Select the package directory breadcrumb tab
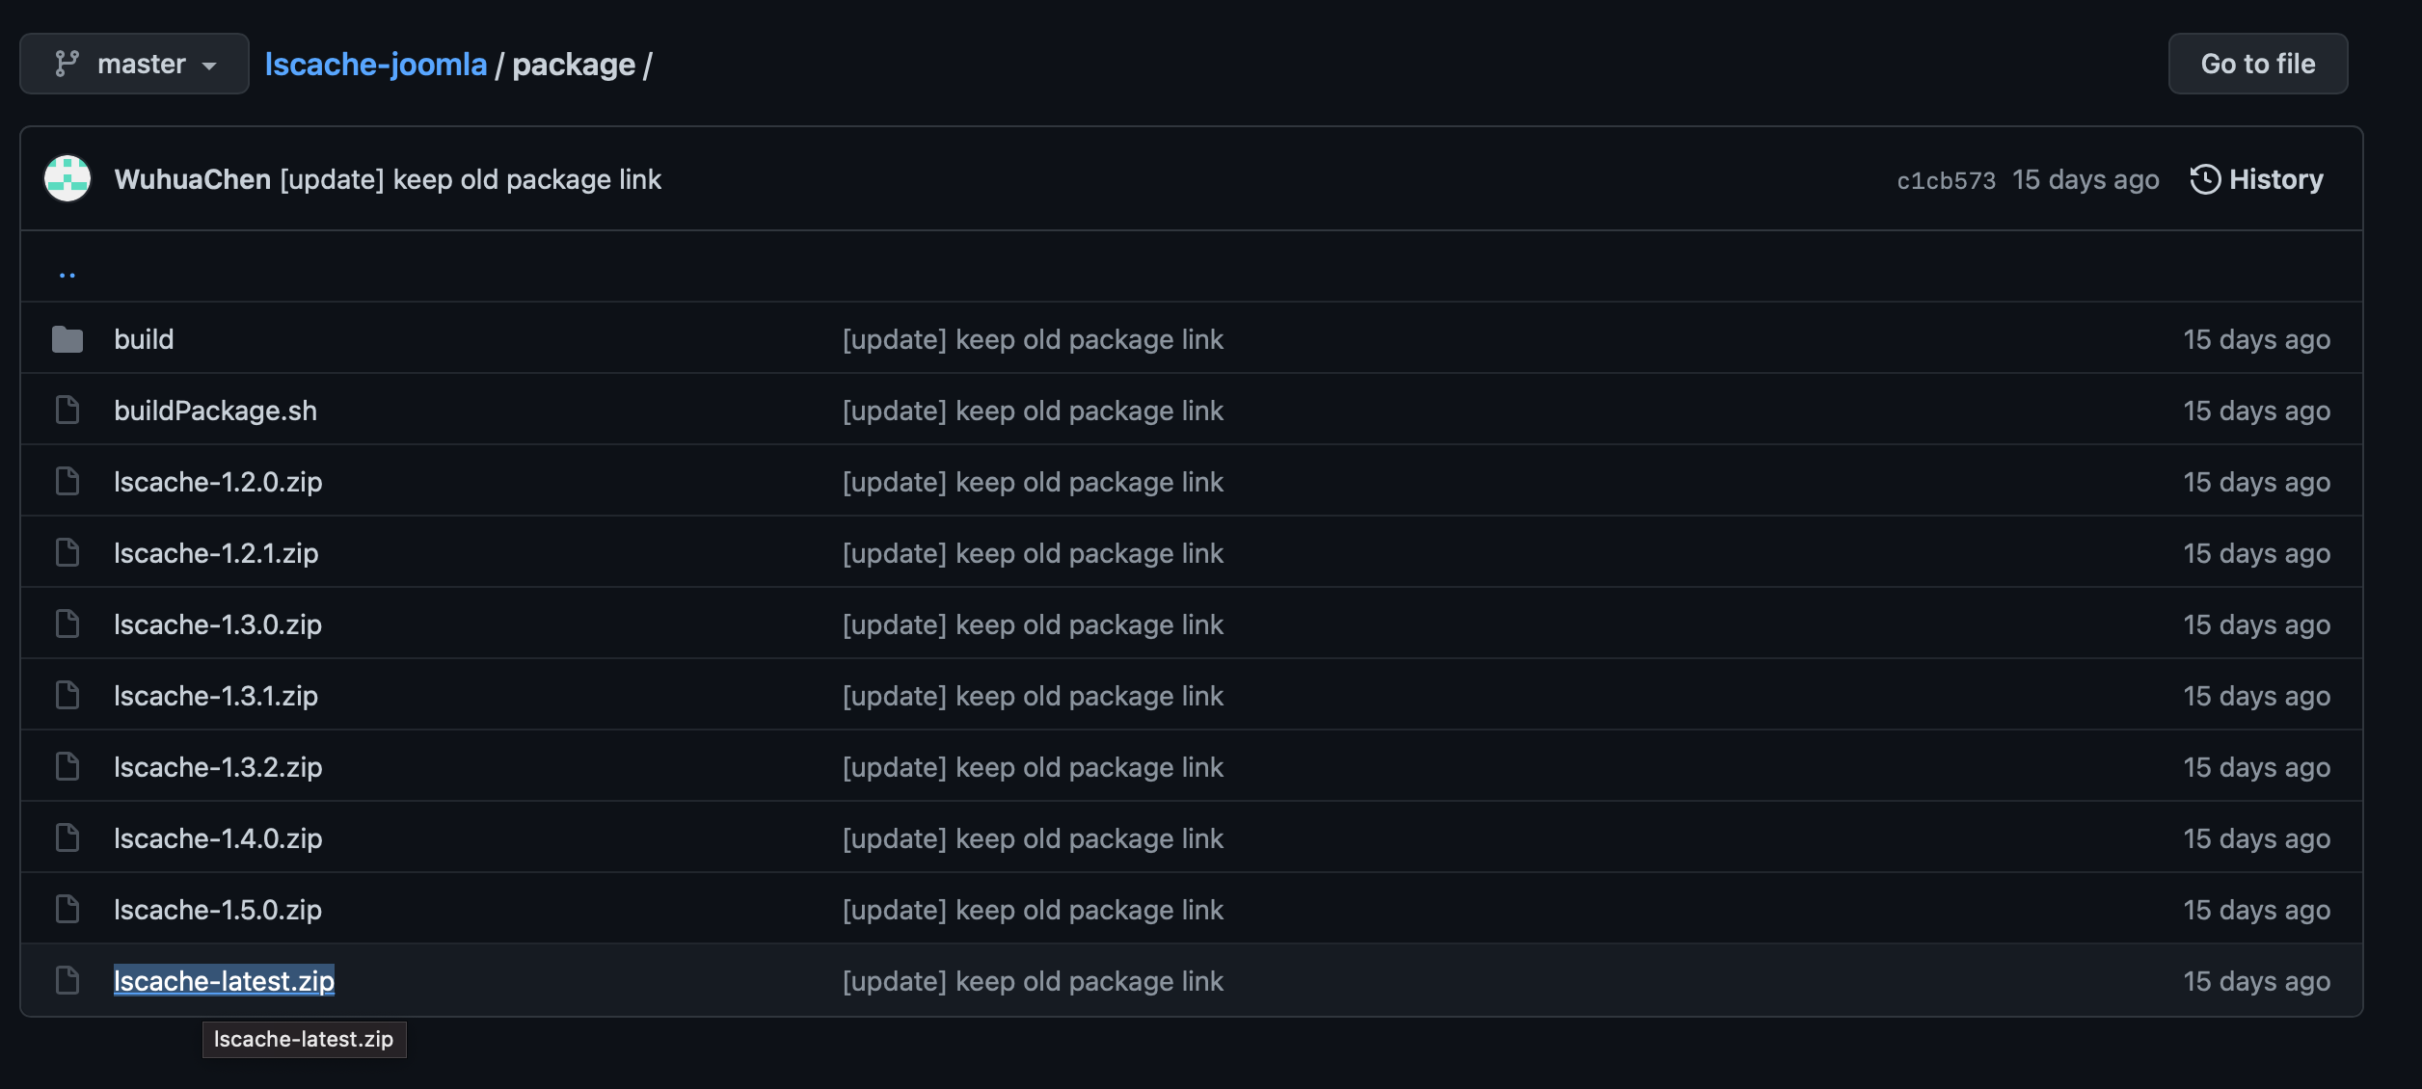The height and width of the screenshot is (1089, 2422). 572,62
